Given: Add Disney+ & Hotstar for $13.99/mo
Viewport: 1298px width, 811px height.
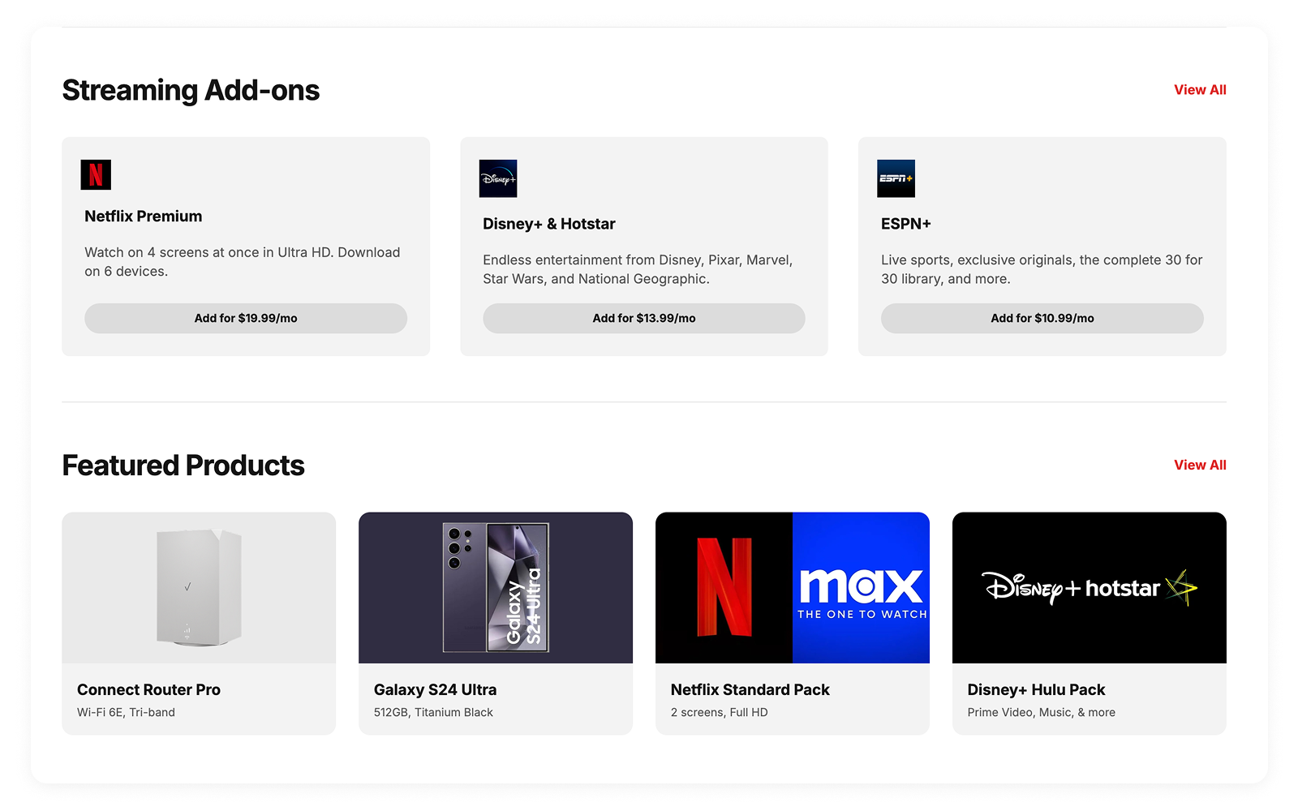Looking at the screenshot, I should click(x=644, y=318).
